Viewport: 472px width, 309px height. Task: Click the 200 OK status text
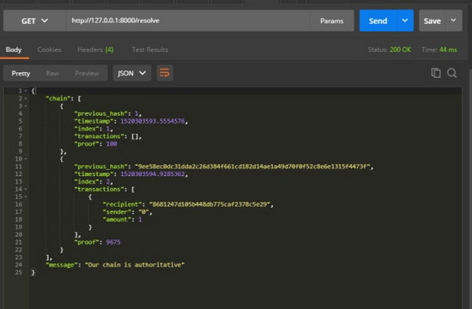click(401, 50)
